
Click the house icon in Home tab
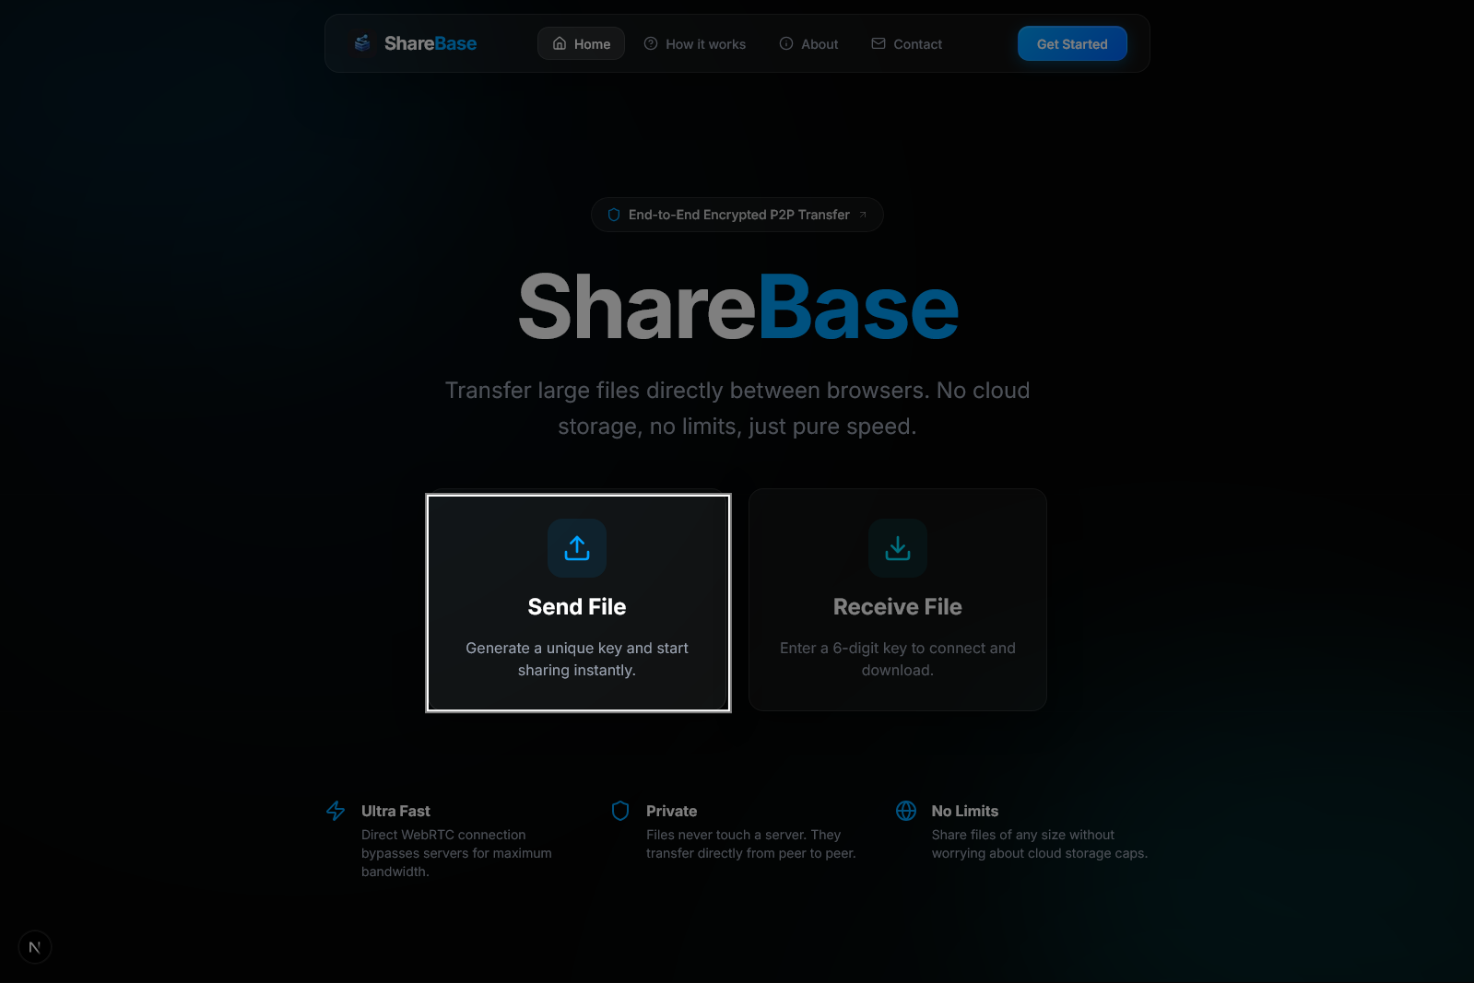(x=560, y=43)
